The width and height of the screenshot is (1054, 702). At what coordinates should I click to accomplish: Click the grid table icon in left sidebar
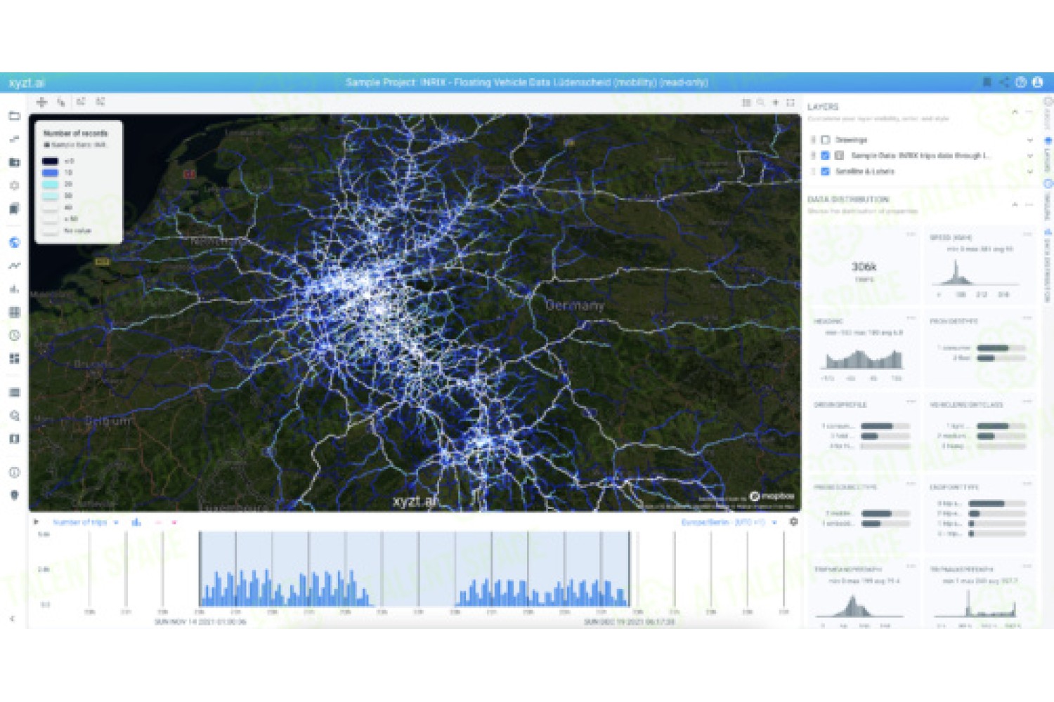click(14, 312)
